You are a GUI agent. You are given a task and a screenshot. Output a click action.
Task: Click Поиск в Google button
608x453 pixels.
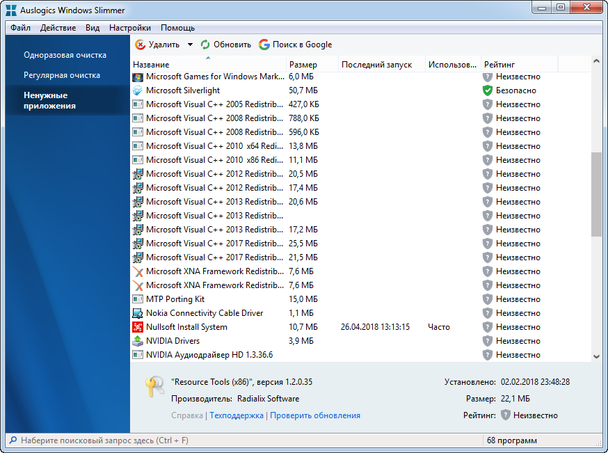296,45
